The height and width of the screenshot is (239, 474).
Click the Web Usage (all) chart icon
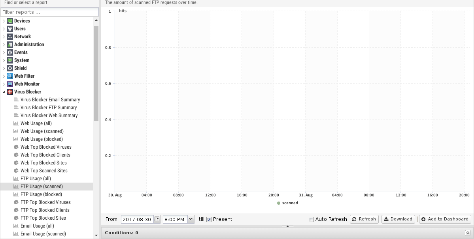coord(16,123)
